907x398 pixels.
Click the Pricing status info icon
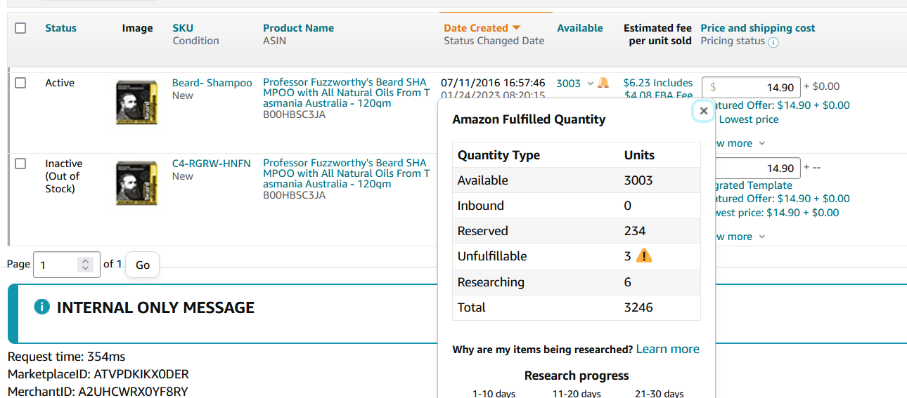click(773, 42)
